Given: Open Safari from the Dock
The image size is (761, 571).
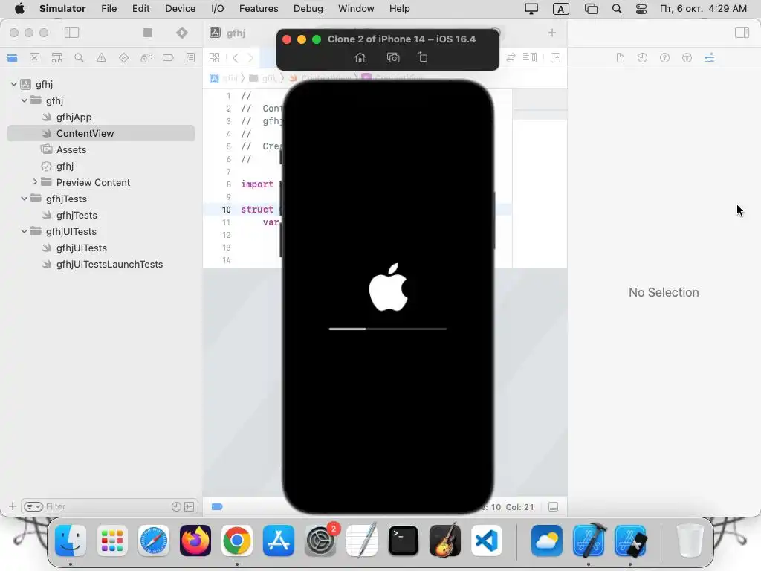Looking at the screenshot, I should tap(153, 541).
